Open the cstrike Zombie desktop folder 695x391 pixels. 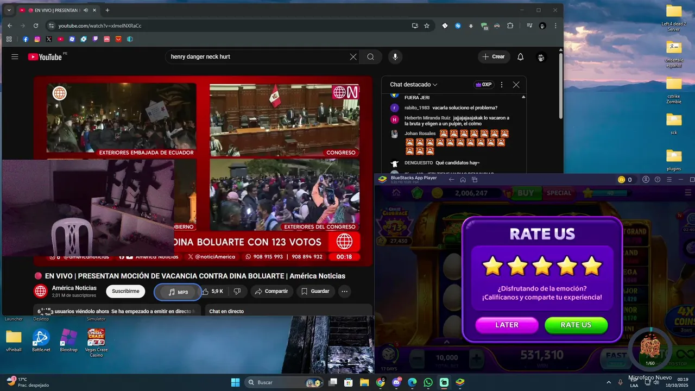click(674, 91)
